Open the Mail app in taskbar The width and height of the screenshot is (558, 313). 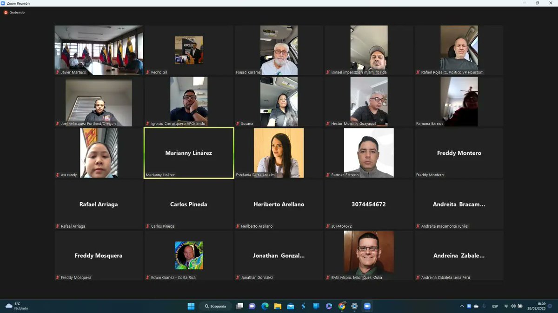click(291, 306)
